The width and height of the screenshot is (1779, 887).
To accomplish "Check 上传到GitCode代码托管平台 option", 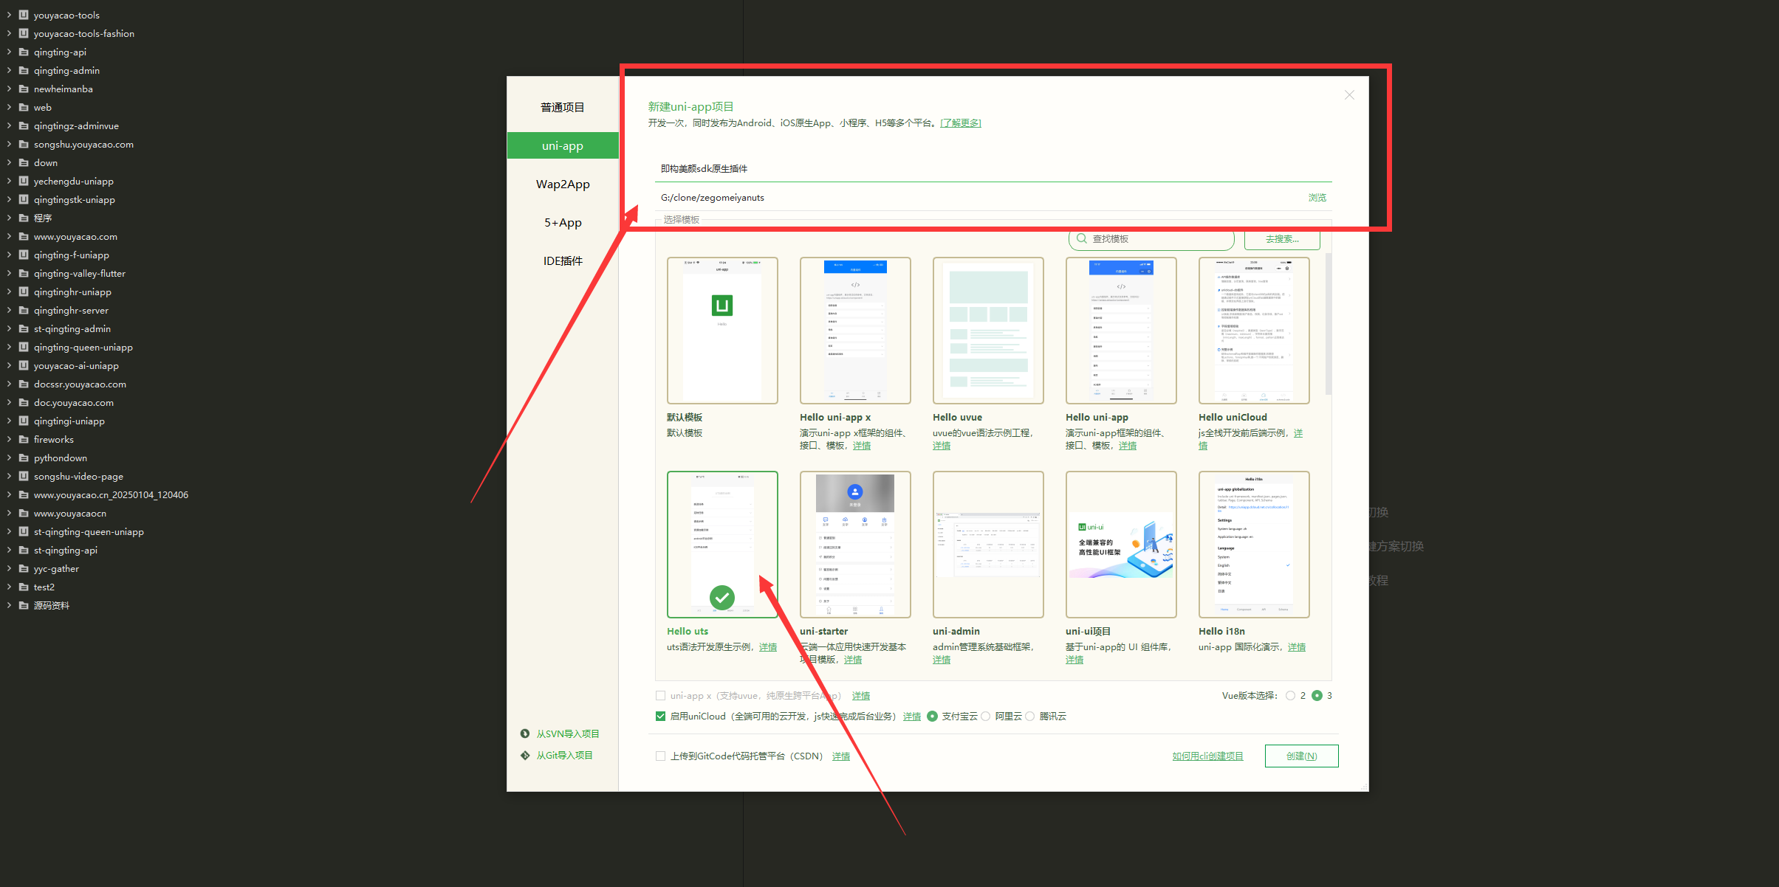I will tap(660, 756).
